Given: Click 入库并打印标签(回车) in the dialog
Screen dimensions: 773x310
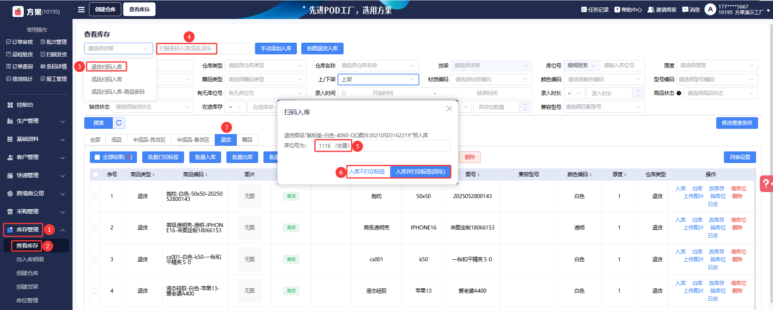Looking at the screenshot, I should coord(421,172).
